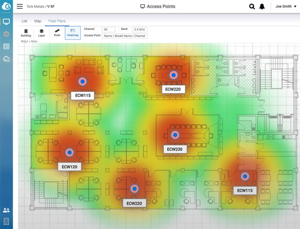Click the Access Point search field
The width and height of the screenshot is (300, 229).
pos(125,36)
